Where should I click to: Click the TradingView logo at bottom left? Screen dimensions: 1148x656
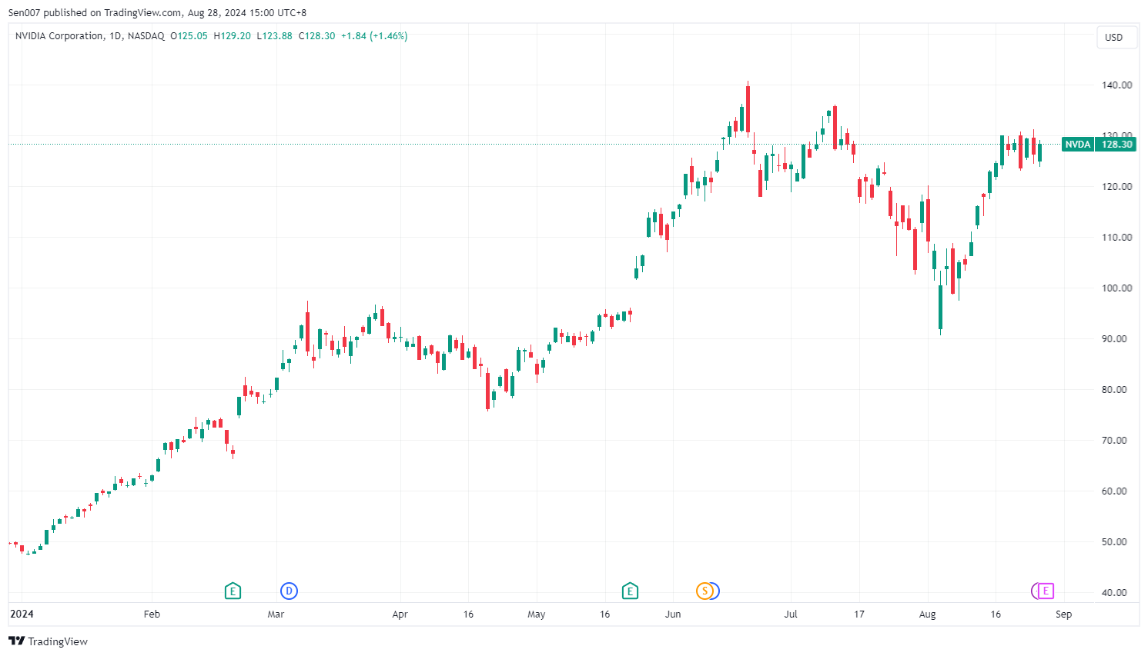(48, 641)
